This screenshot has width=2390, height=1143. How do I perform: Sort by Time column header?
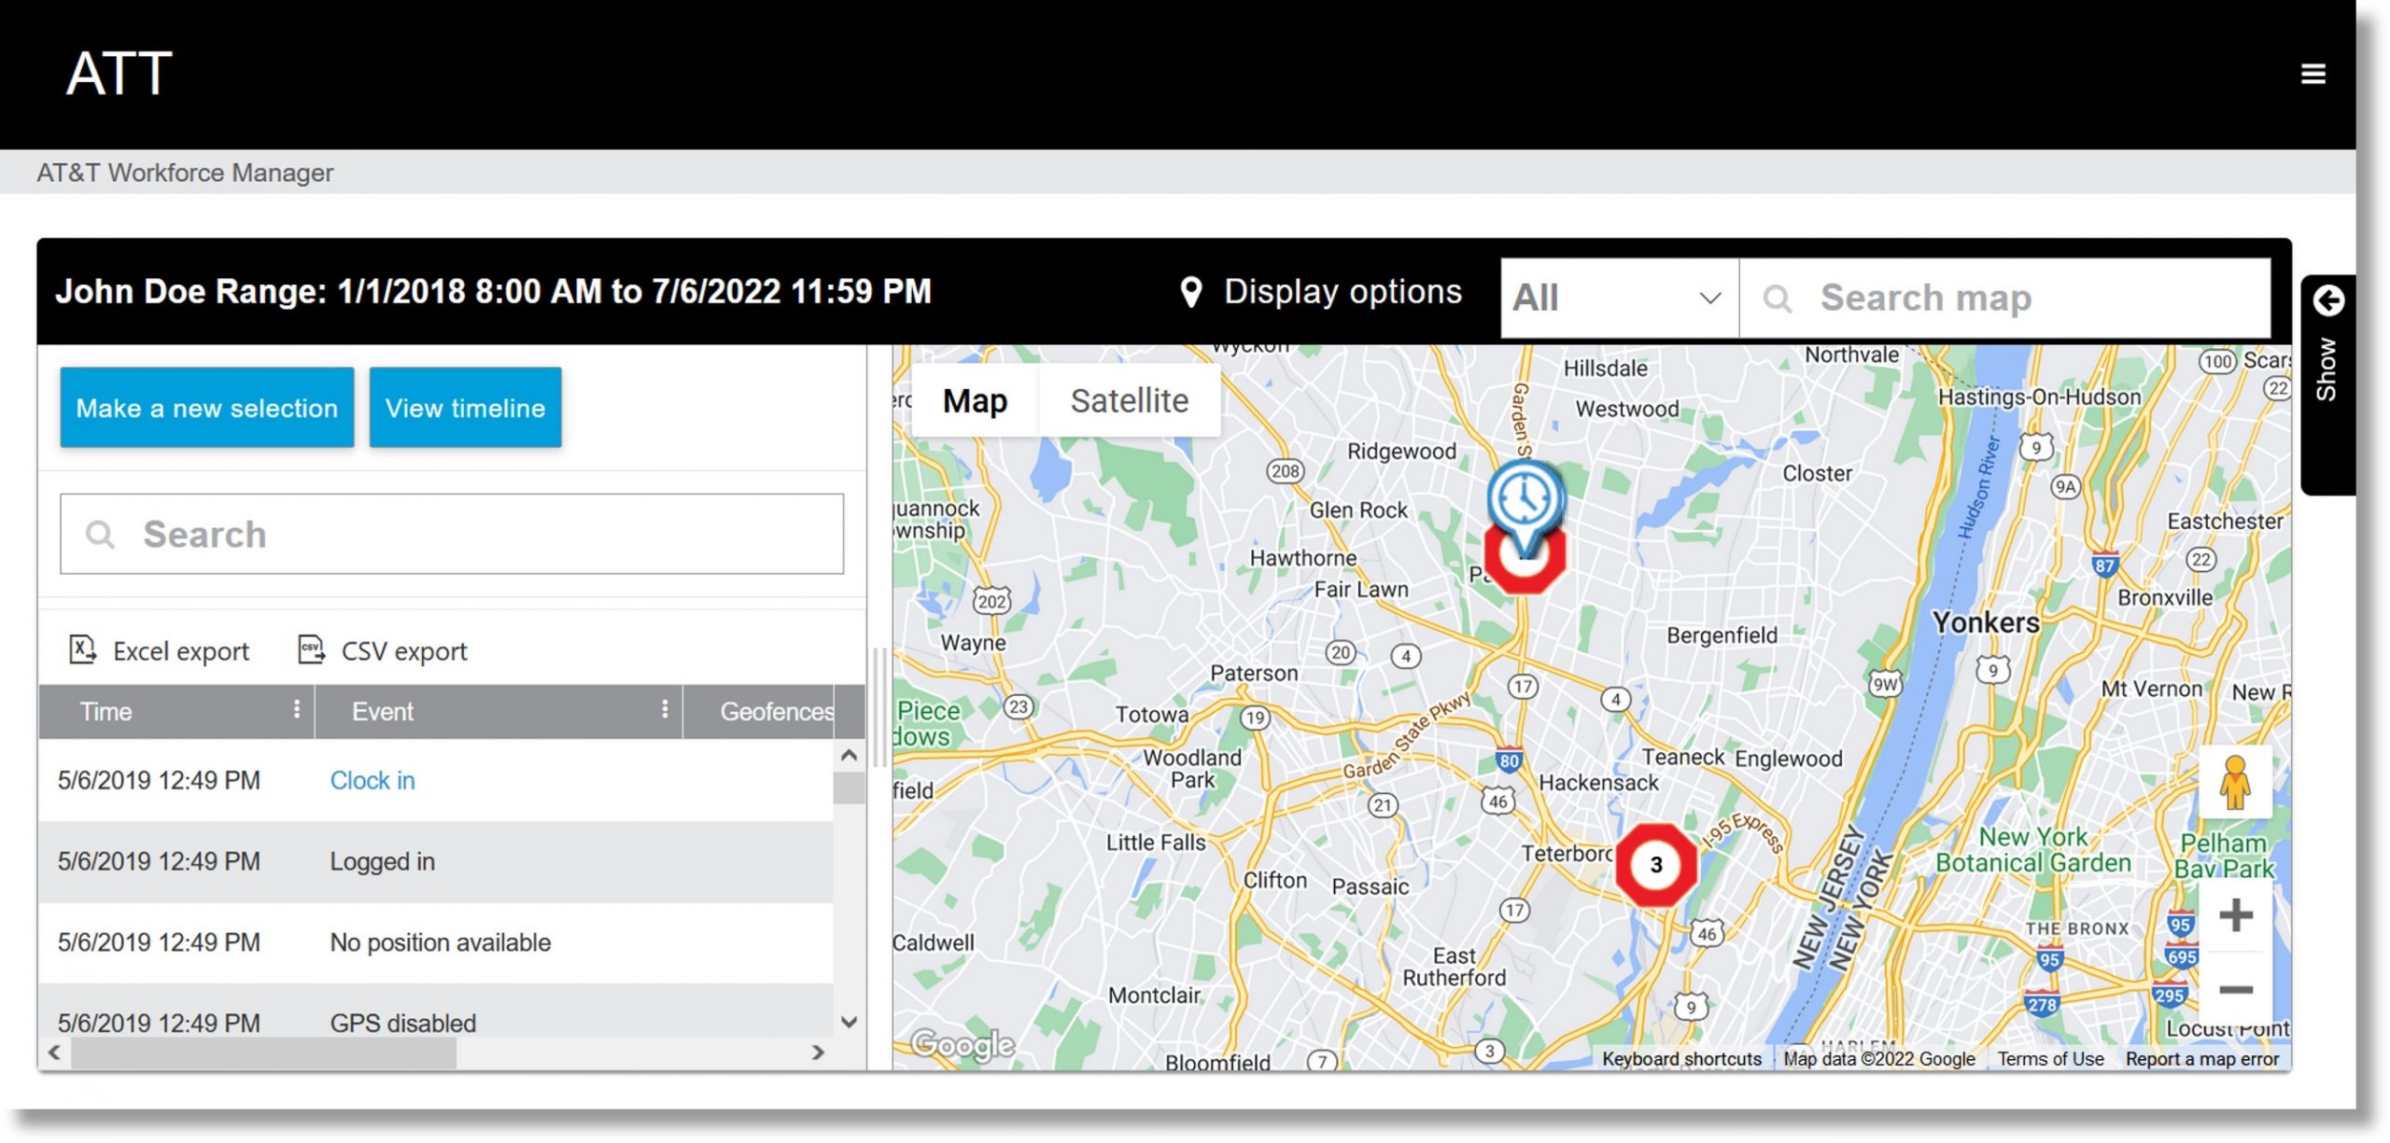tap(106, 712)
